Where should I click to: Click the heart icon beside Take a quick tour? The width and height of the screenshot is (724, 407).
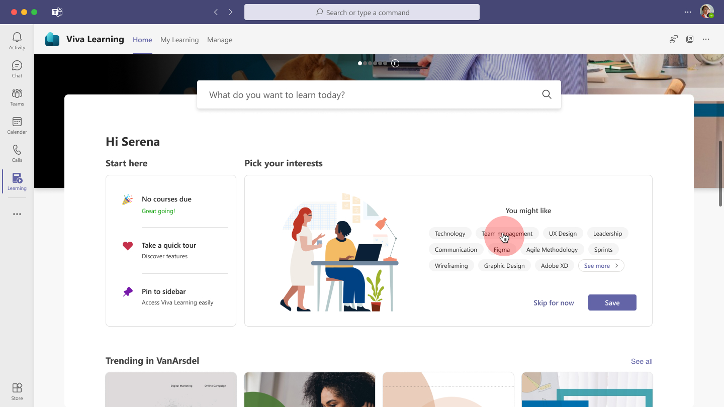pos(128,246)
